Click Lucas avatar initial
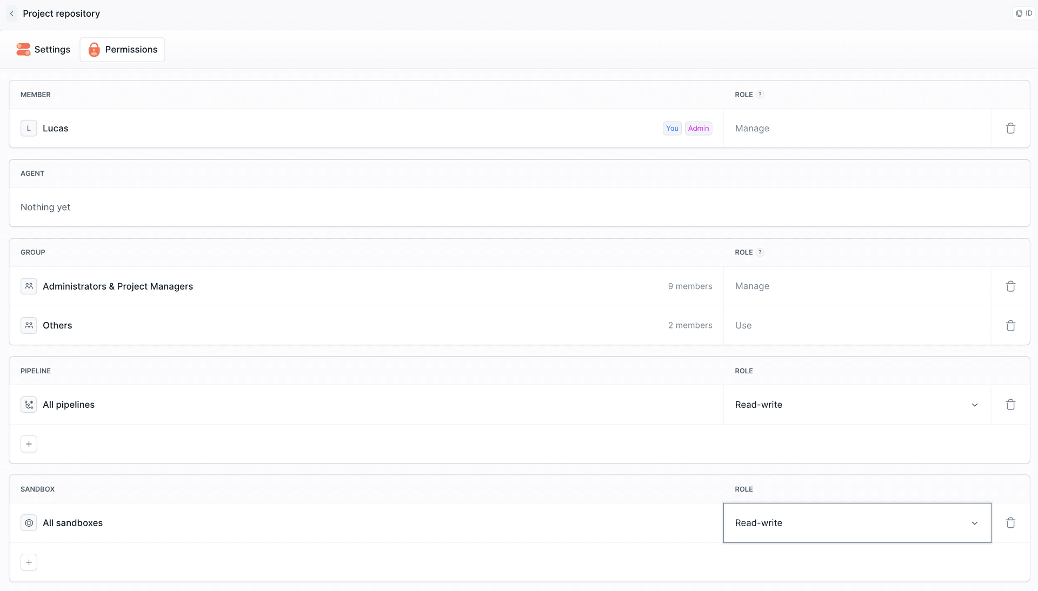Screen dimensions: 1038x591 29,129
